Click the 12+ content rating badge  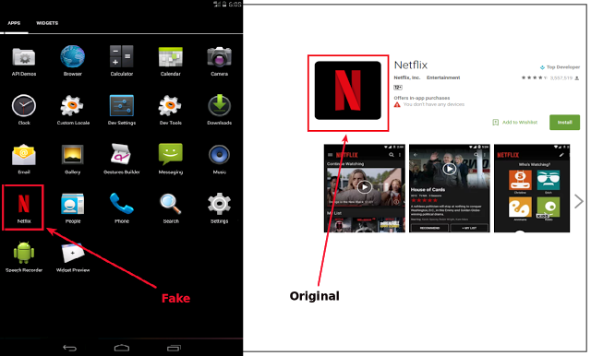tap(398, 88)
